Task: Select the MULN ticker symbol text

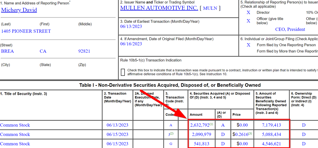Action: coord(210,8)
